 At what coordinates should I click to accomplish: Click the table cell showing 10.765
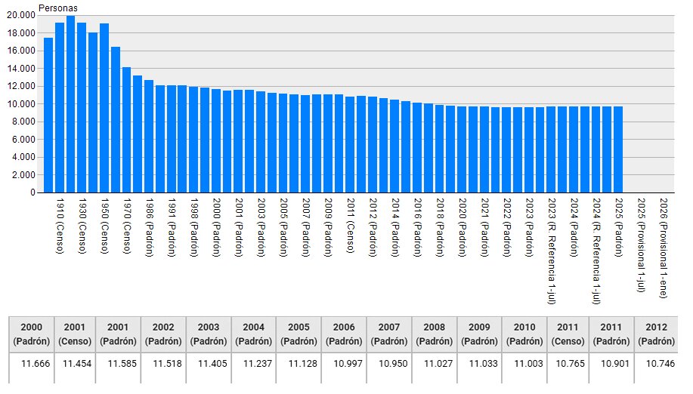568,368
